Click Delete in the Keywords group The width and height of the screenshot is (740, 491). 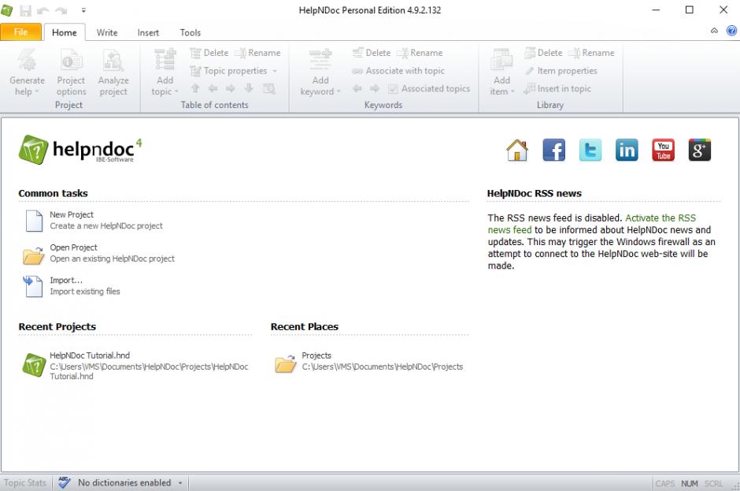(372, 53)
